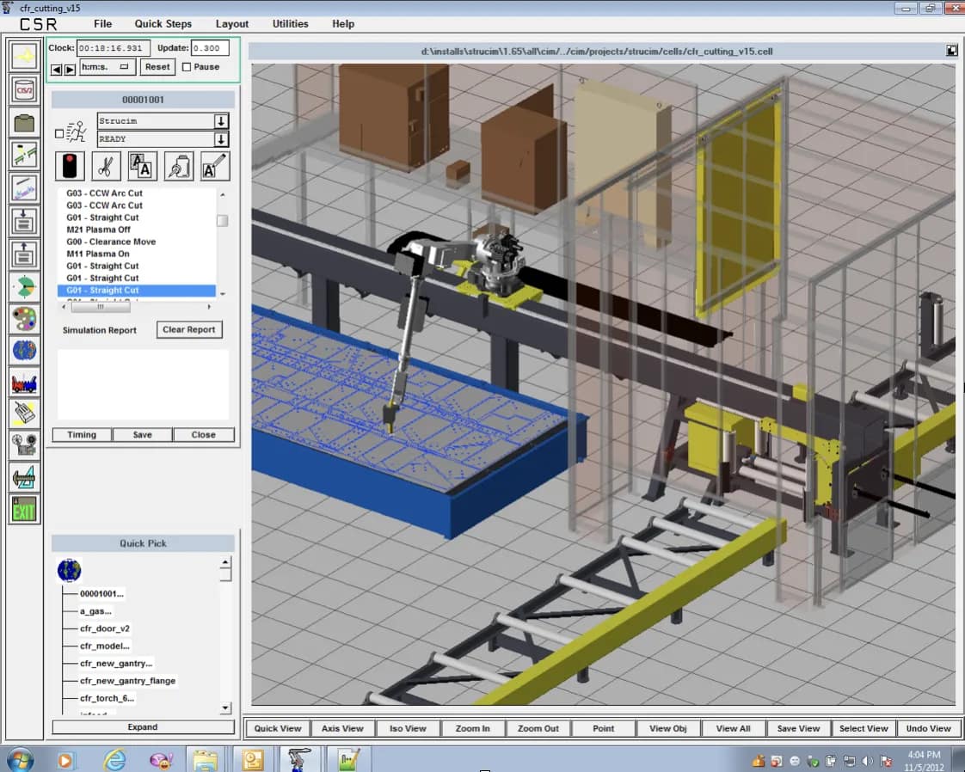The width and height of the screenshot is (965, 772).
Task: Enable the Pause checkbox
Action: point(187,67)
